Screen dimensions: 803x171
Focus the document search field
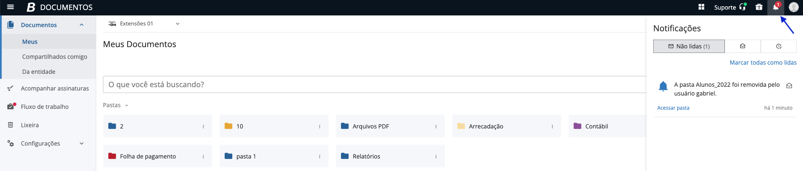(x=372, y=85)
